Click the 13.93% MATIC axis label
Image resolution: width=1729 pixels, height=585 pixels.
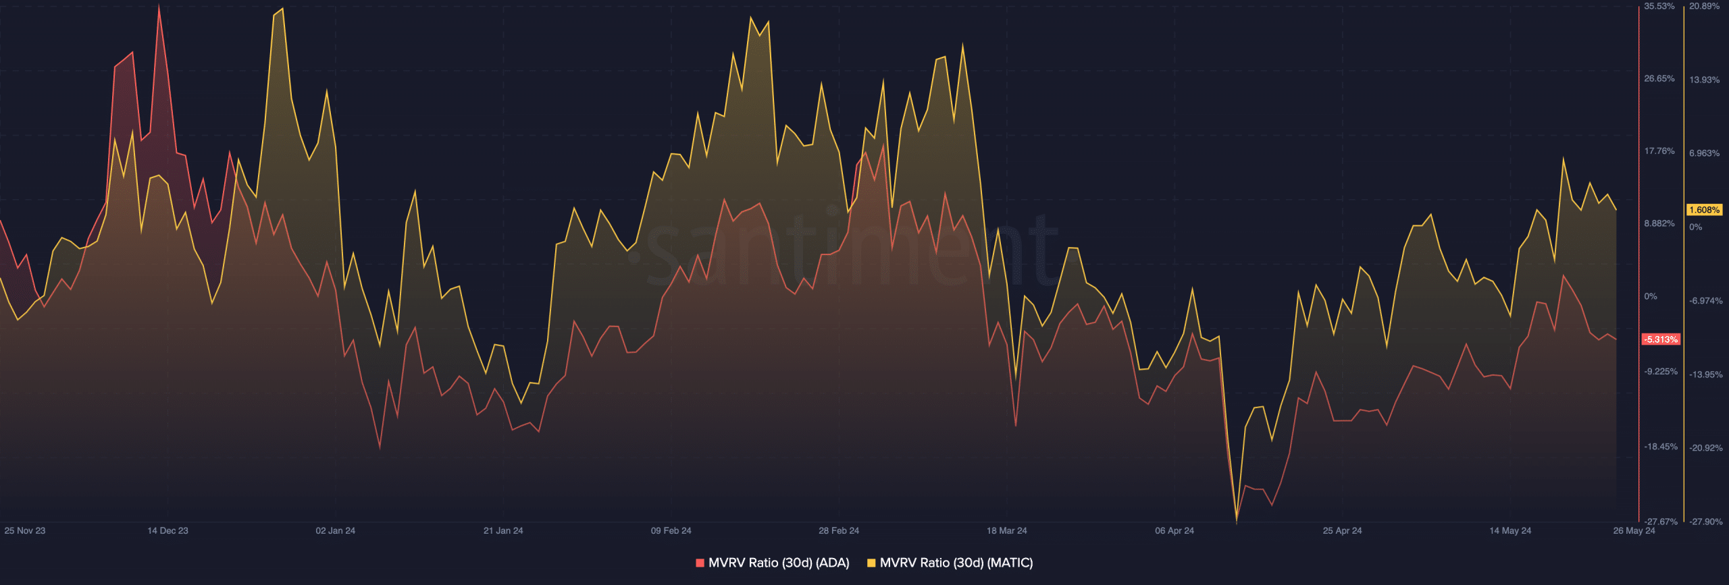coord(1704,80)
